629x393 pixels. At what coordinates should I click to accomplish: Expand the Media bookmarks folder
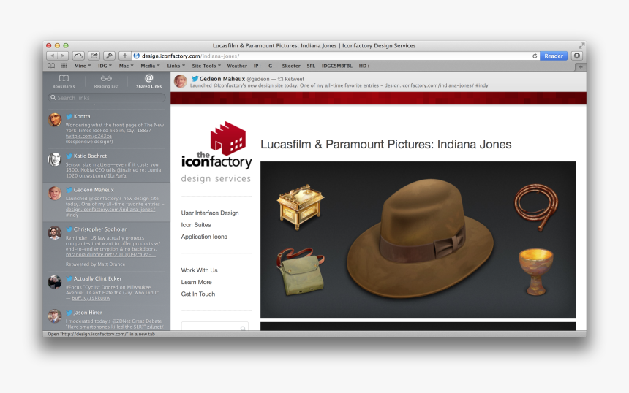pos(150,66)
